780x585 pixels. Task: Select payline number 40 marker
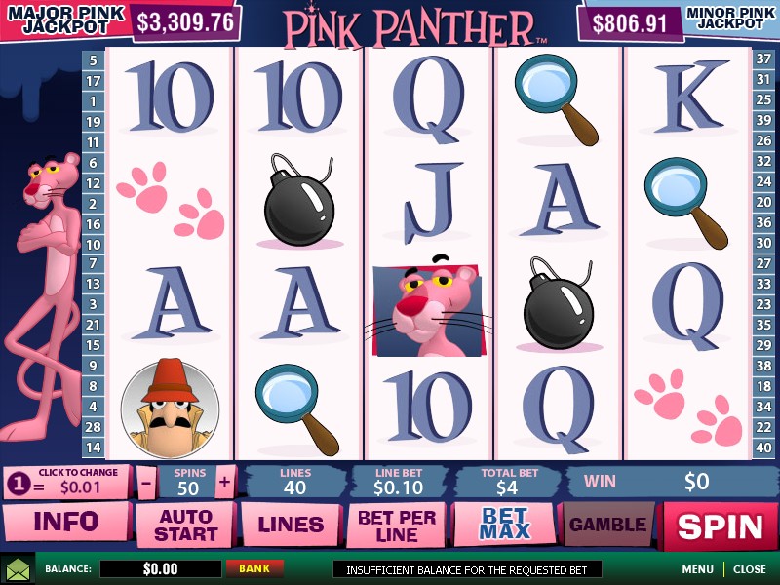pos(763,448)
